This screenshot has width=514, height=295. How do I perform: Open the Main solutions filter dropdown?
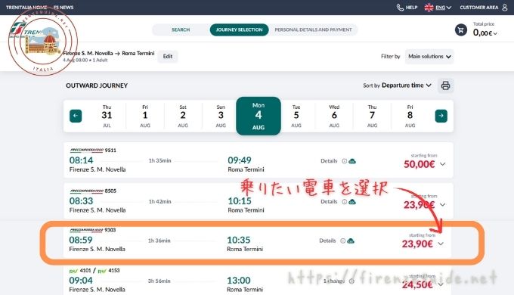pos(429,57)
